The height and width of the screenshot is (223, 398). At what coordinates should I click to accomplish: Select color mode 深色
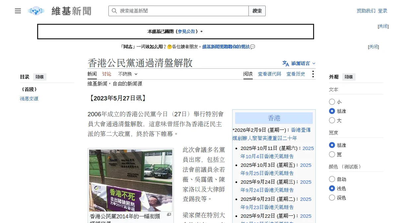(332, 198)
